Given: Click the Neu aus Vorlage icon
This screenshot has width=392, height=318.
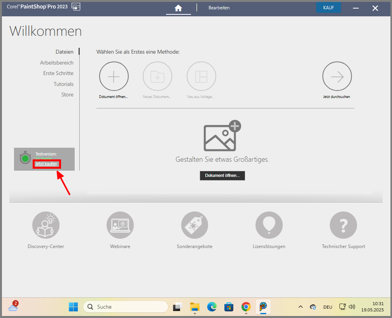Looking at the screenshot, I should click(x=201, y=76).
